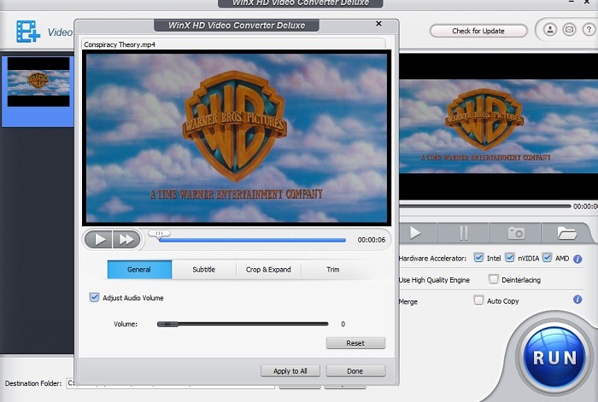Image resolution: width=598 pixels, height=402 pixels.
Task: Toggle Intel hardware accelerator checkbox
Action: 478,258
